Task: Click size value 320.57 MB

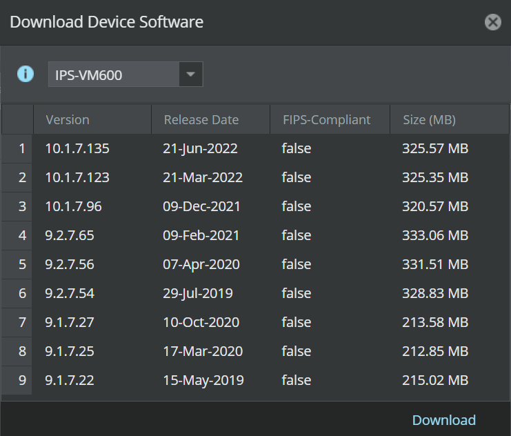Action: pos(435,206)
